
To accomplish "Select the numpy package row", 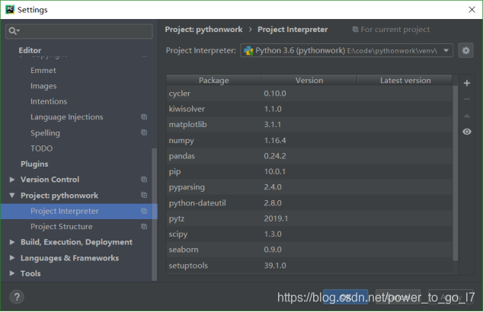I will click(x=309, y=140).
